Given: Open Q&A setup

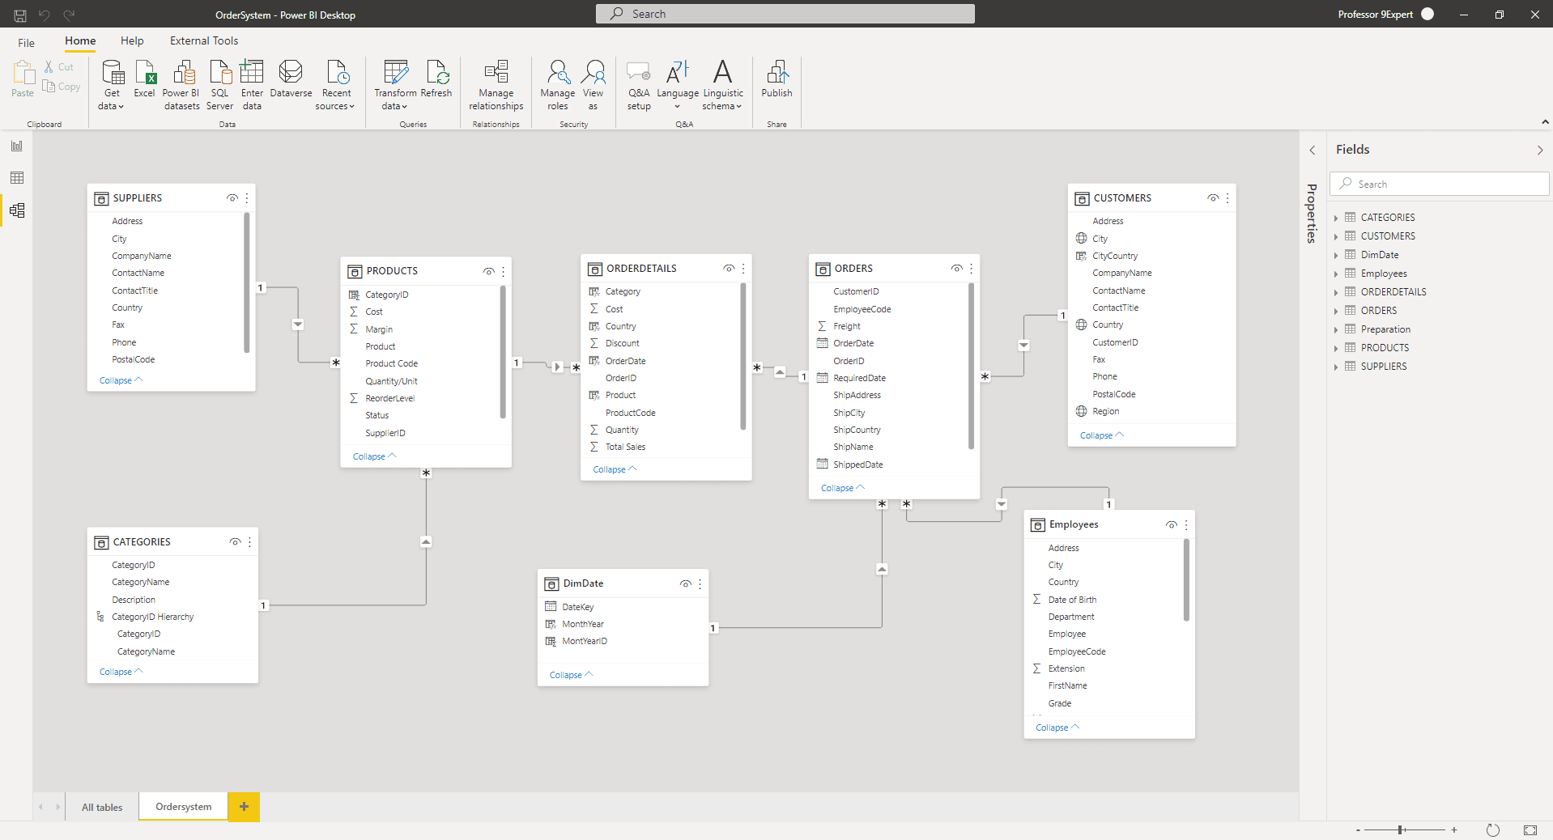Looking at the screenshot, I should coord(638,83).
